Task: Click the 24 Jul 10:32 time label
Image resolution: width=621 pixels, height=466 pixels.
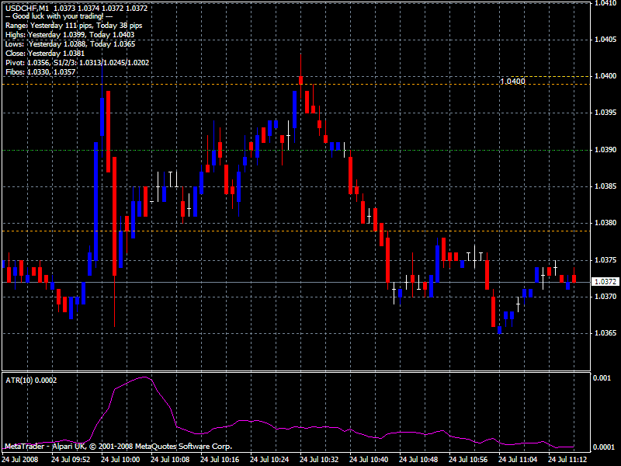Action: point(319,459)
